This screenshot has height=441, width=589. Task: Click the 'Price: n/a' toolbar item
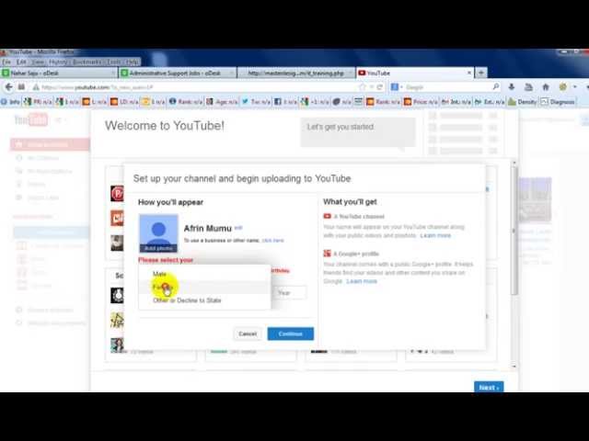pos(421,102)
